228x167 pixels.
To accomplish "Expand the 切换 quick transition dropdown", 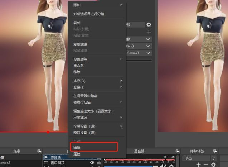I will [148, 39].
